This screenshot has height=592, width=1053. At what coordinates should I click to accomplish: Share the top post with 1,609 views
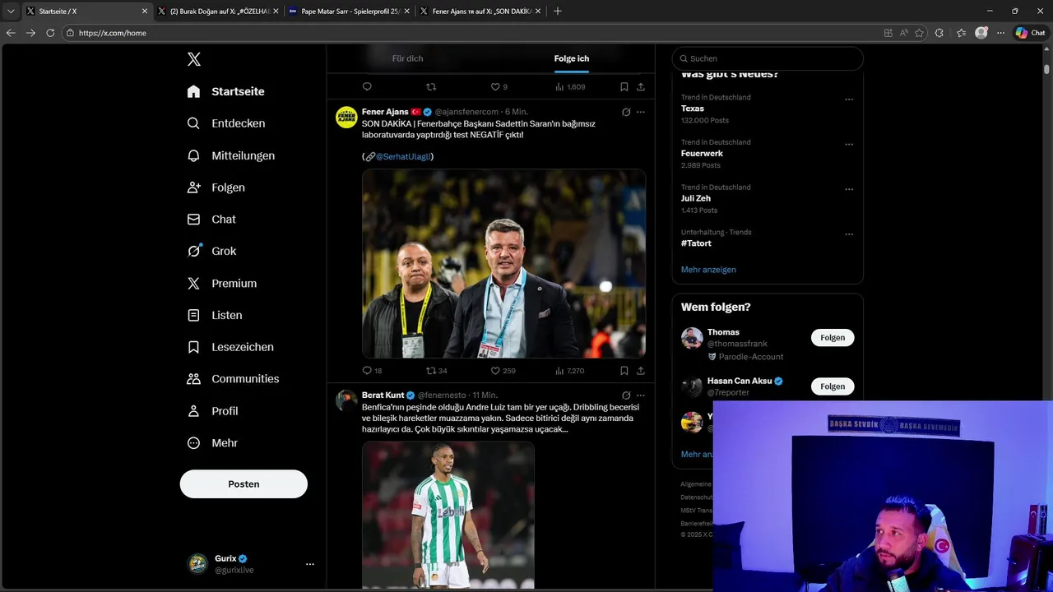640,86
